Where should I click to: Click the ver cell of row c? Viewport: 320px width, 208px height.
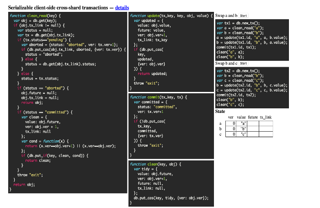[231, 134]
